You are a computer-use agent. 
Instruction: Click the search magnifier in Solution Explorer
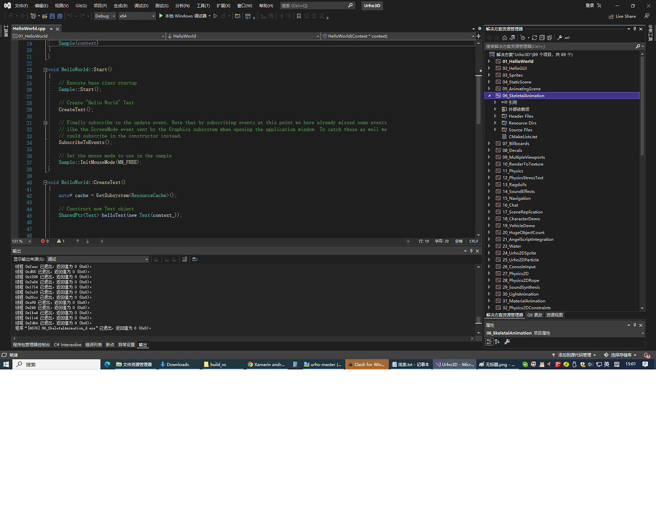point(638,46)
